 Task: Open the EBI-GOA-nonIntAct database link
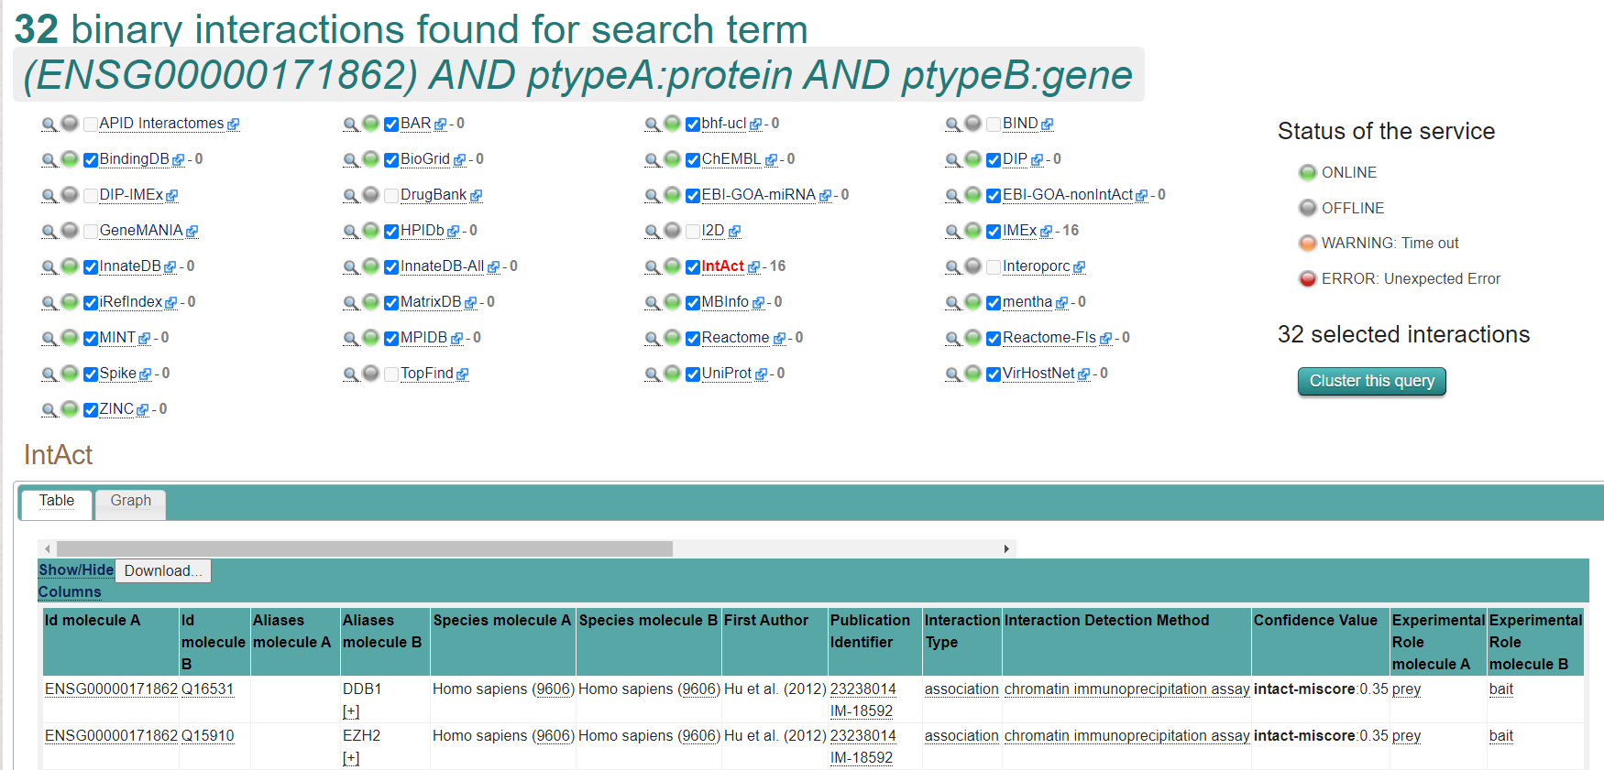click(1068, 195)
